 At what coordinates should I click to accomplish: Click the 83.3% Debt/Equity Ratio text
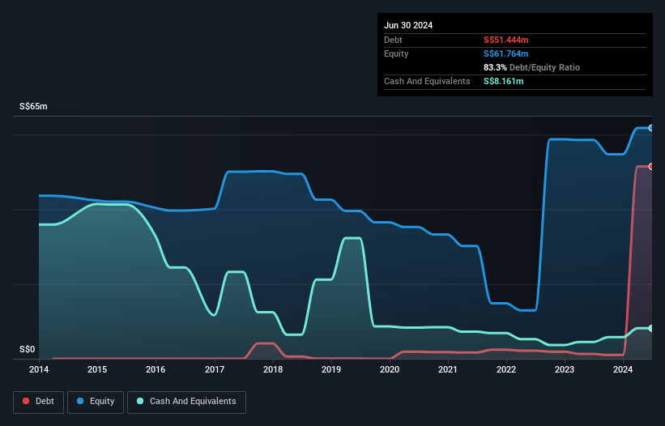[532, 67]
